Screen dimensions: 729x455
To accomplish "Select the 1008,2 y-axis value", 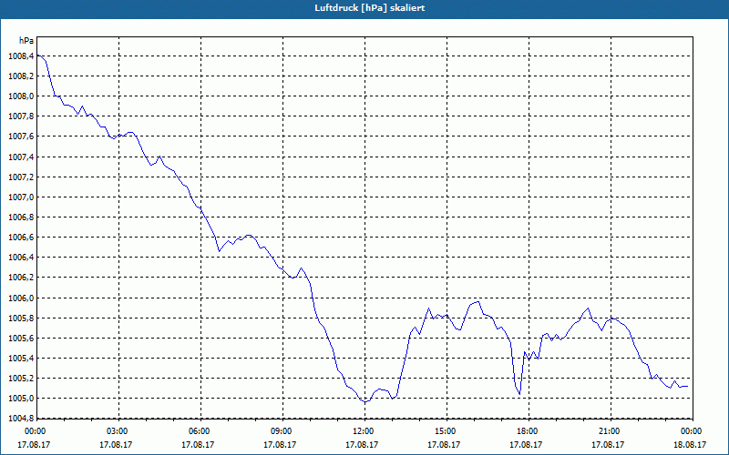I will 21,76.
